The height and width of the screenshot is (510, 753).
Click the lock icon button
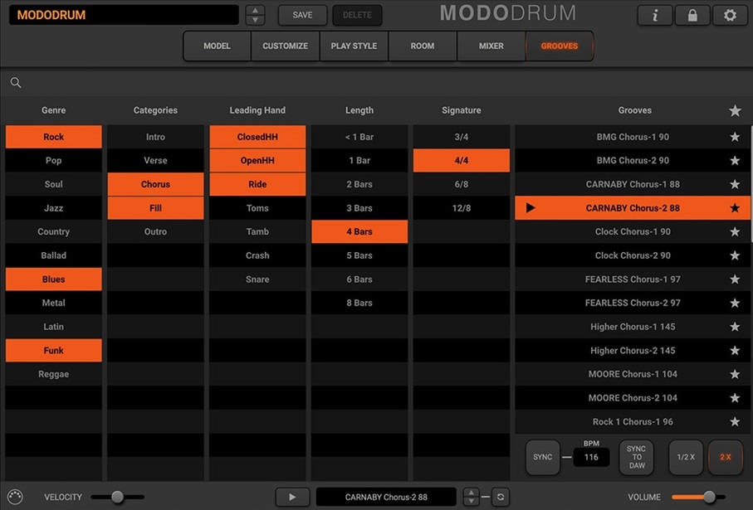(x=692, y=16)
